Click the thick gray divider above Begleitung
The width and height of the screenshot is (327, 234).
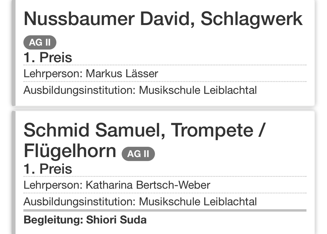(165, 210)
